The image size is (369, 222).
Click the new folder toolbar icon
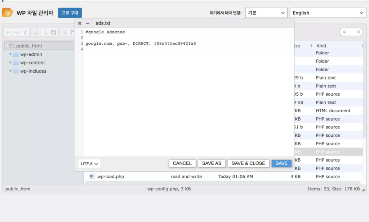(36, 32)
